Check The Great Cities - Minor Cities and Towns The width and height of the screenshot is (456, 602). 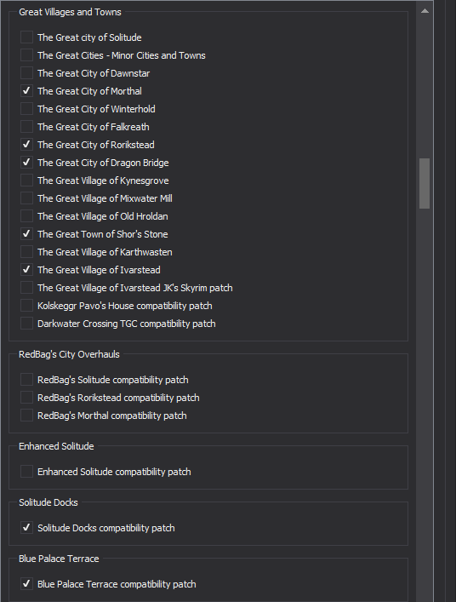click(26, 55)
